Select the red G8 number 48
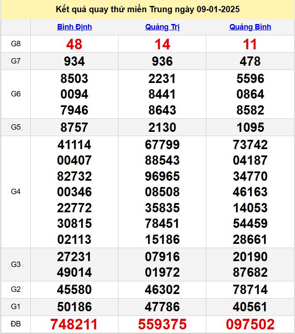Viewport: 295px width, 334px height. [74, 44]
